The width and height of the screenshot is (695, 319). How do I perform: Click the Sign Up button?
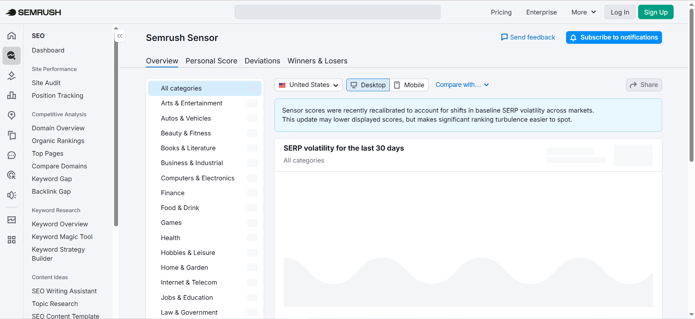[x=656, y=12]
